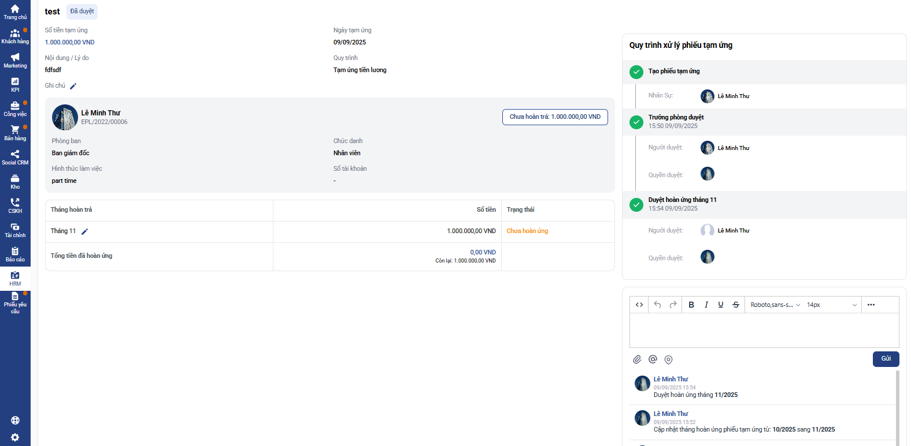Click the mention @ icon
Screen dimensions: 911x446
coord(653,359)
